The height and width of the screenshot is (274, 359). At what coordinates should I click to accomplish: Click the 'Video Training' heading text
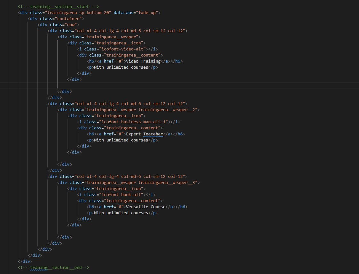point(143,61)
